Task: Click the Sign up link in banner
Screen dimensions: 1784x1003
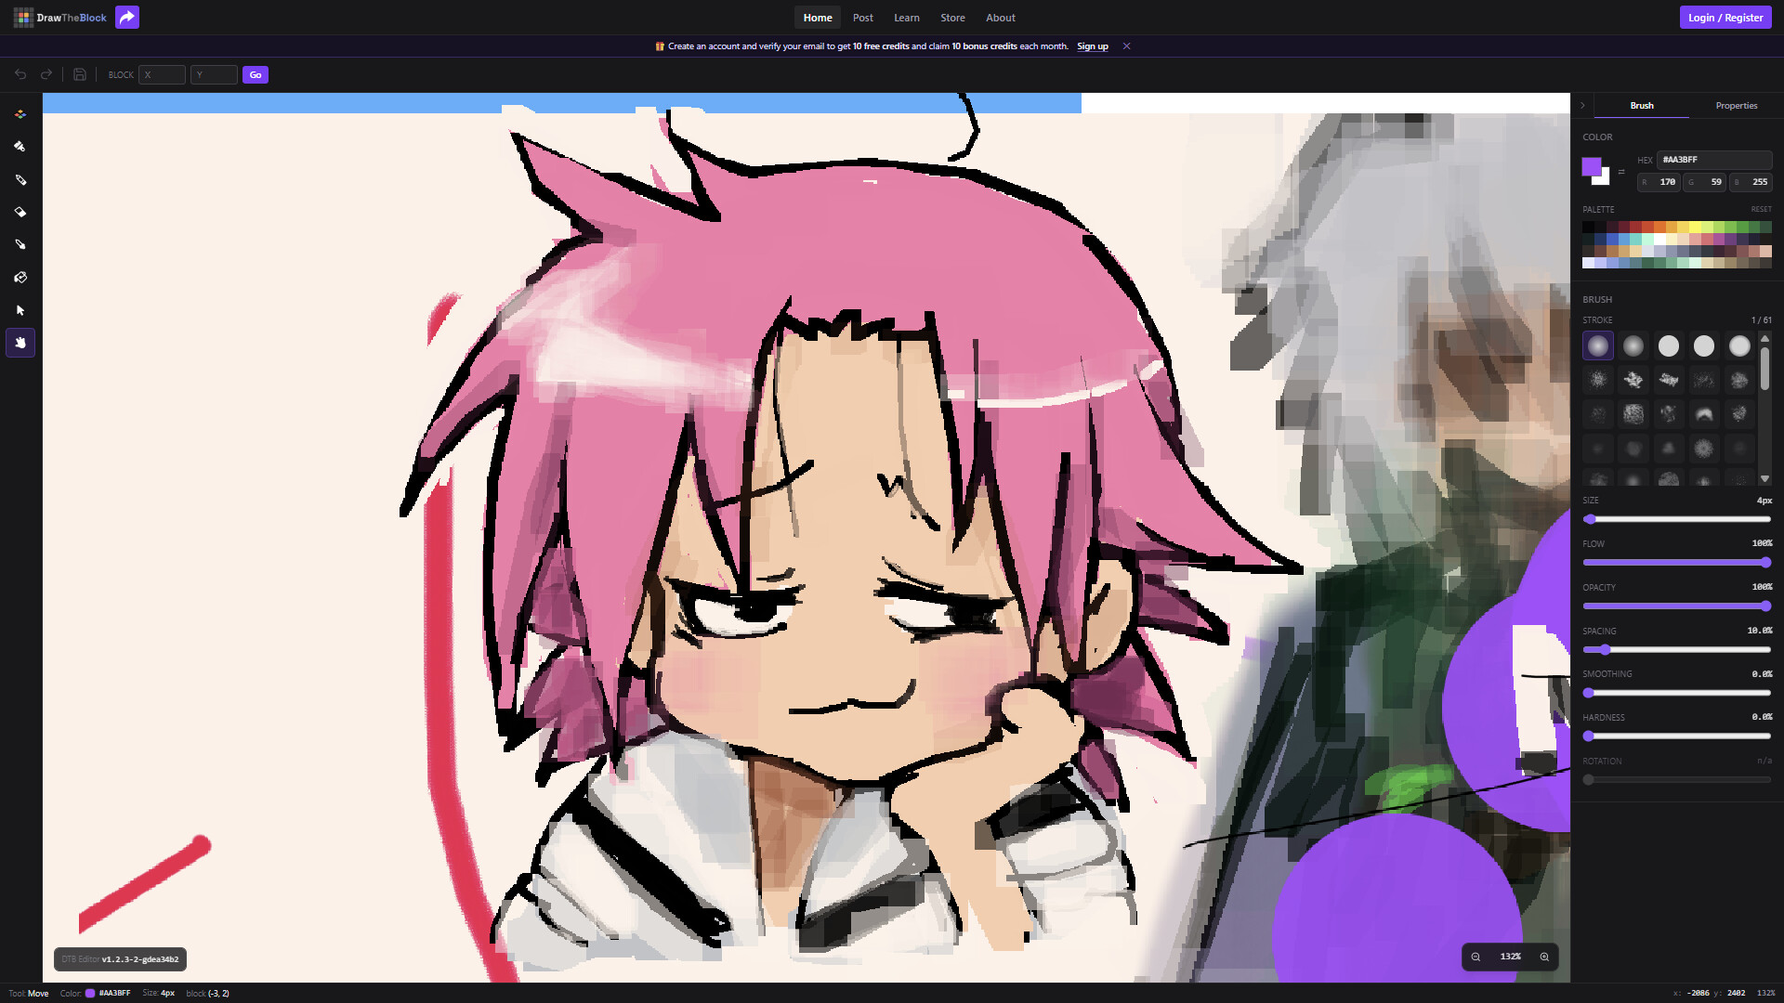Action: pyautogui.click(x=1093, y=46)
